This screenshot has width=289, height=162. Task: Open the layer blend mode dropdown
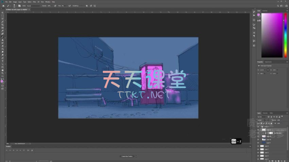(262, 120)
